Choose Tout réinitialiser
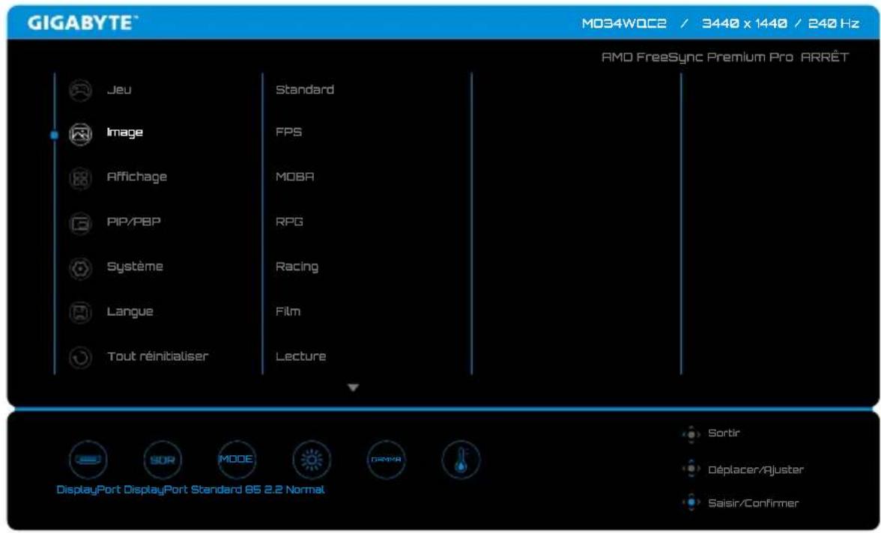 157,356
